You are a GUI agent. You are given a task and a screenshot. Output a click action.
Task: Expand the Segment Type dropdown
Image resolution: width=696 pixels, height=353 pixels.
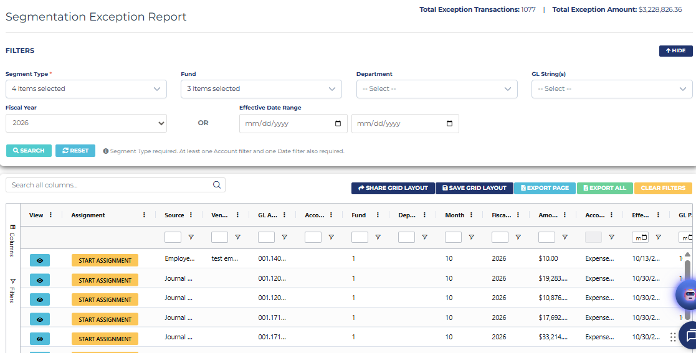coord(86,88)
